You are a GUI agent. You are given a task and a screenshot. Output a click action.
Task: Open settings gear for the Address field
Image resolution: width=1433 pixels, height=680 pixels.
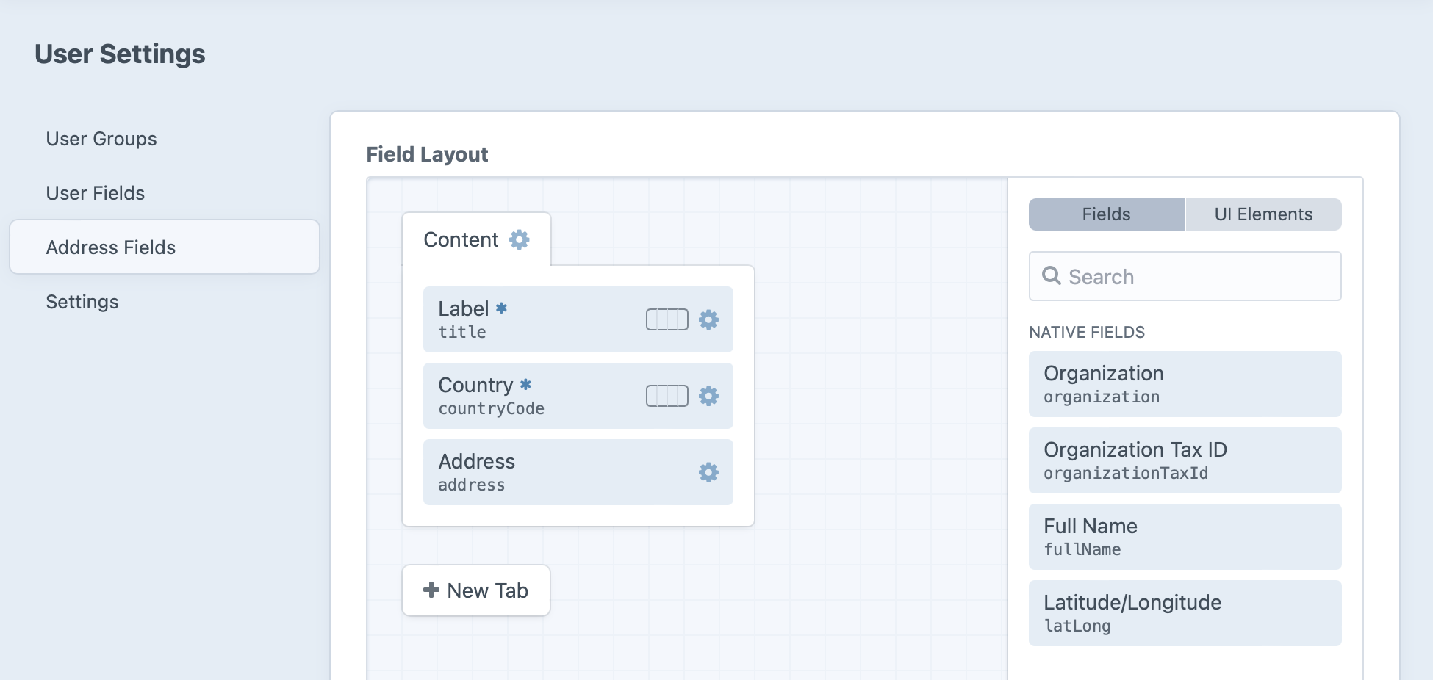tap(708, 472)
